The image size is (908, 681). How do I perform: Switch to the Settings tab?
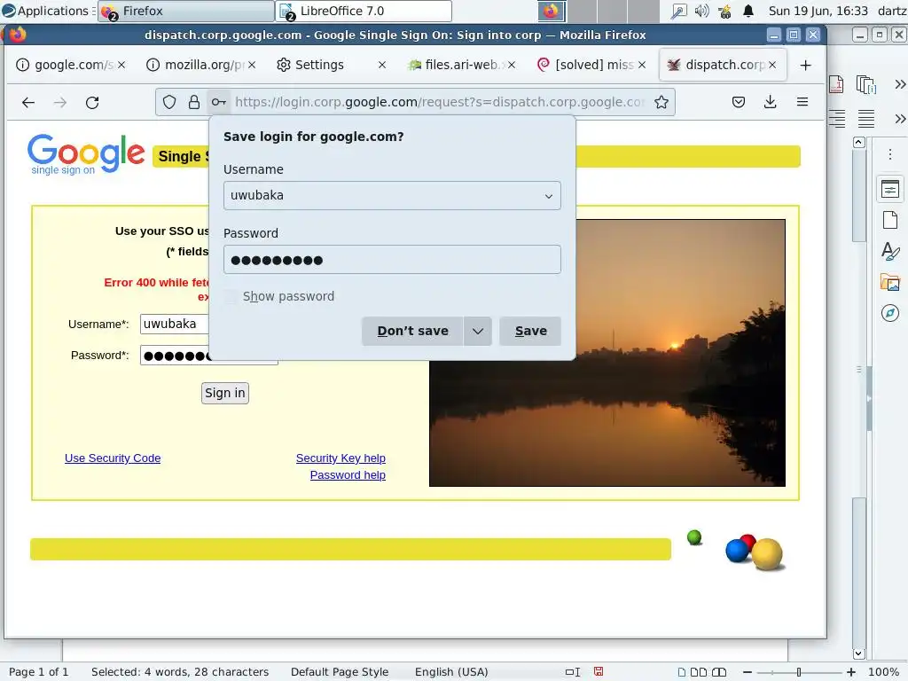(319, 65)
